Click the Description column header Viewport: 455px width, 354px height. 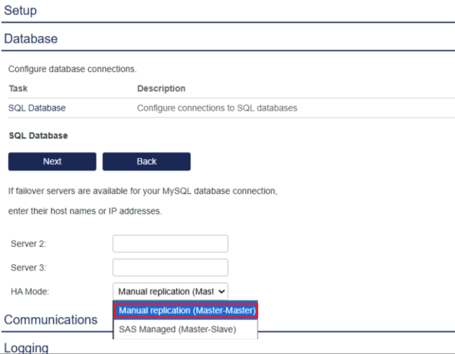[161, 89]
